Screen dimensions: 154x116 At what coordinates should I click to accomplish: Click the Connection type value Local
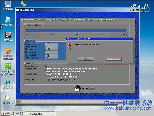pyautogui.click(x=47, y=66)
